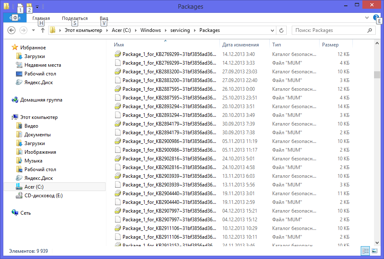Click date 27.09.2013 23:03 cell
The height and width of the screenshot is (259, 384).
coord(240,72)
